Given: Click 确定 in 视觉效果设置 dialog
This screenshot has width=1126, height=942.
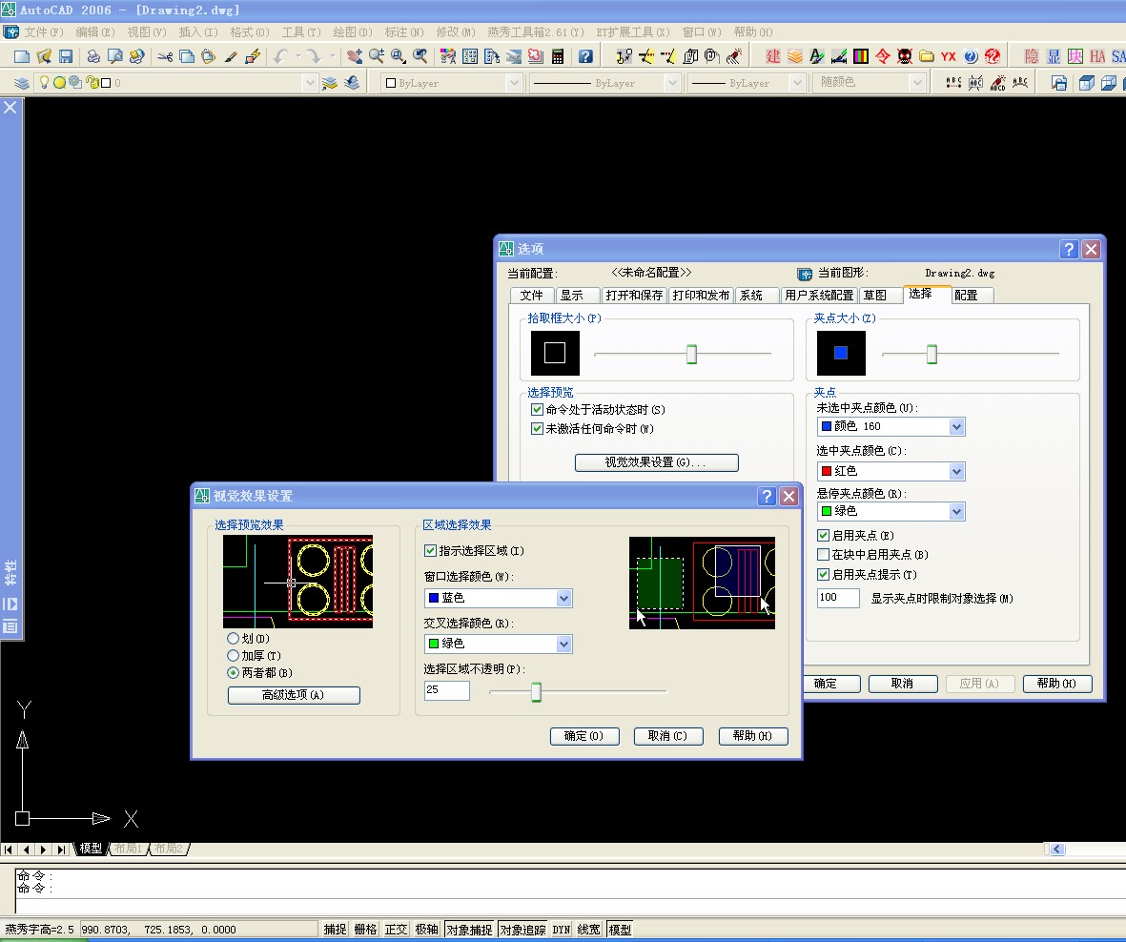Looking at the screenshot, I should tap(584, 736).
